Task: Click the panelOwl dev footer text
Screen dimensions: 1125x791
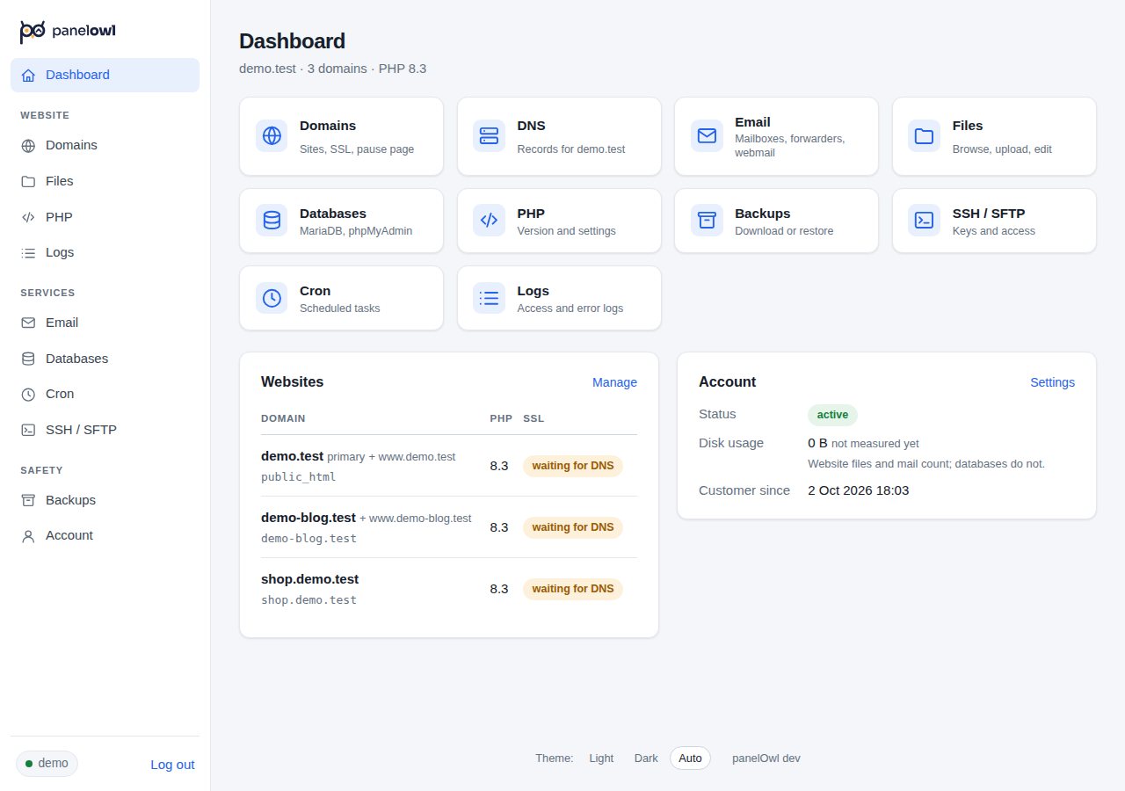Action: pos(766,758)
